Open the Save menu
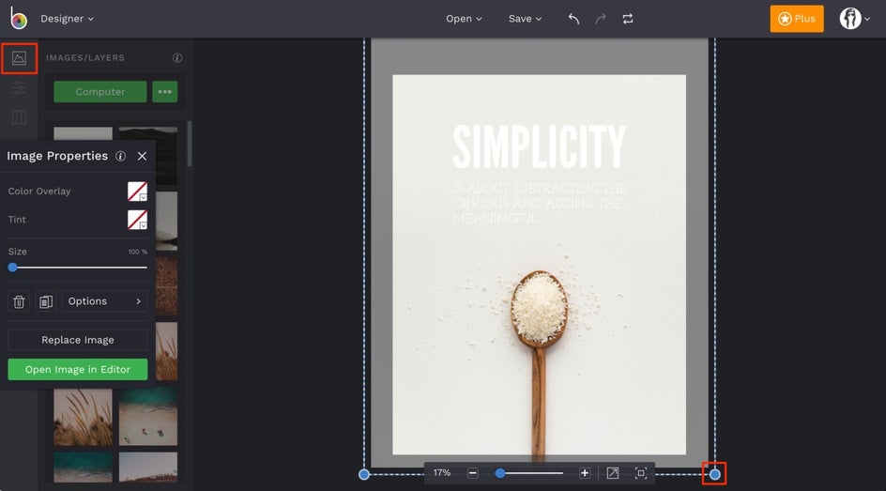This screenshot has width=886, height=491. [525, 19]
